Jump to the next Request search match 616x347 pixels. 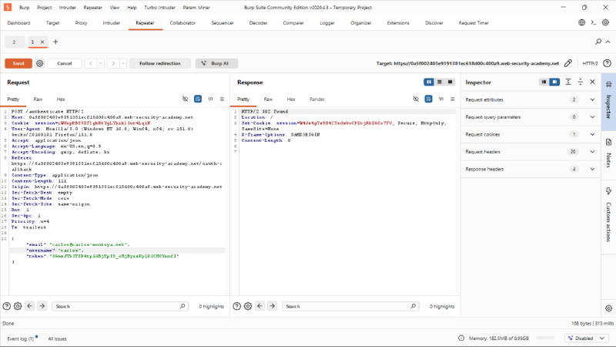tap(42, 306)
